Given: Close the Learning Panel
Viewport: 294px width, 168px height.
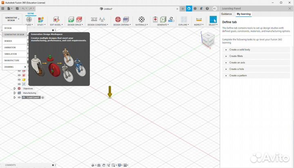Looking at the screenshot, I should coord(290,9).
